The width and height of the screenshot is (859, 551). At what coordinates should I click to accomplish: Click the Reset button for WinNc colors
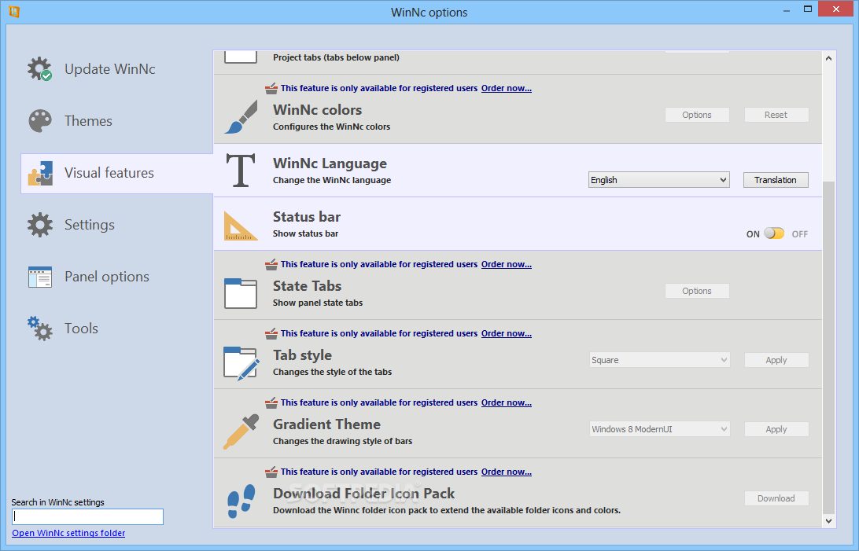(776, 115)
